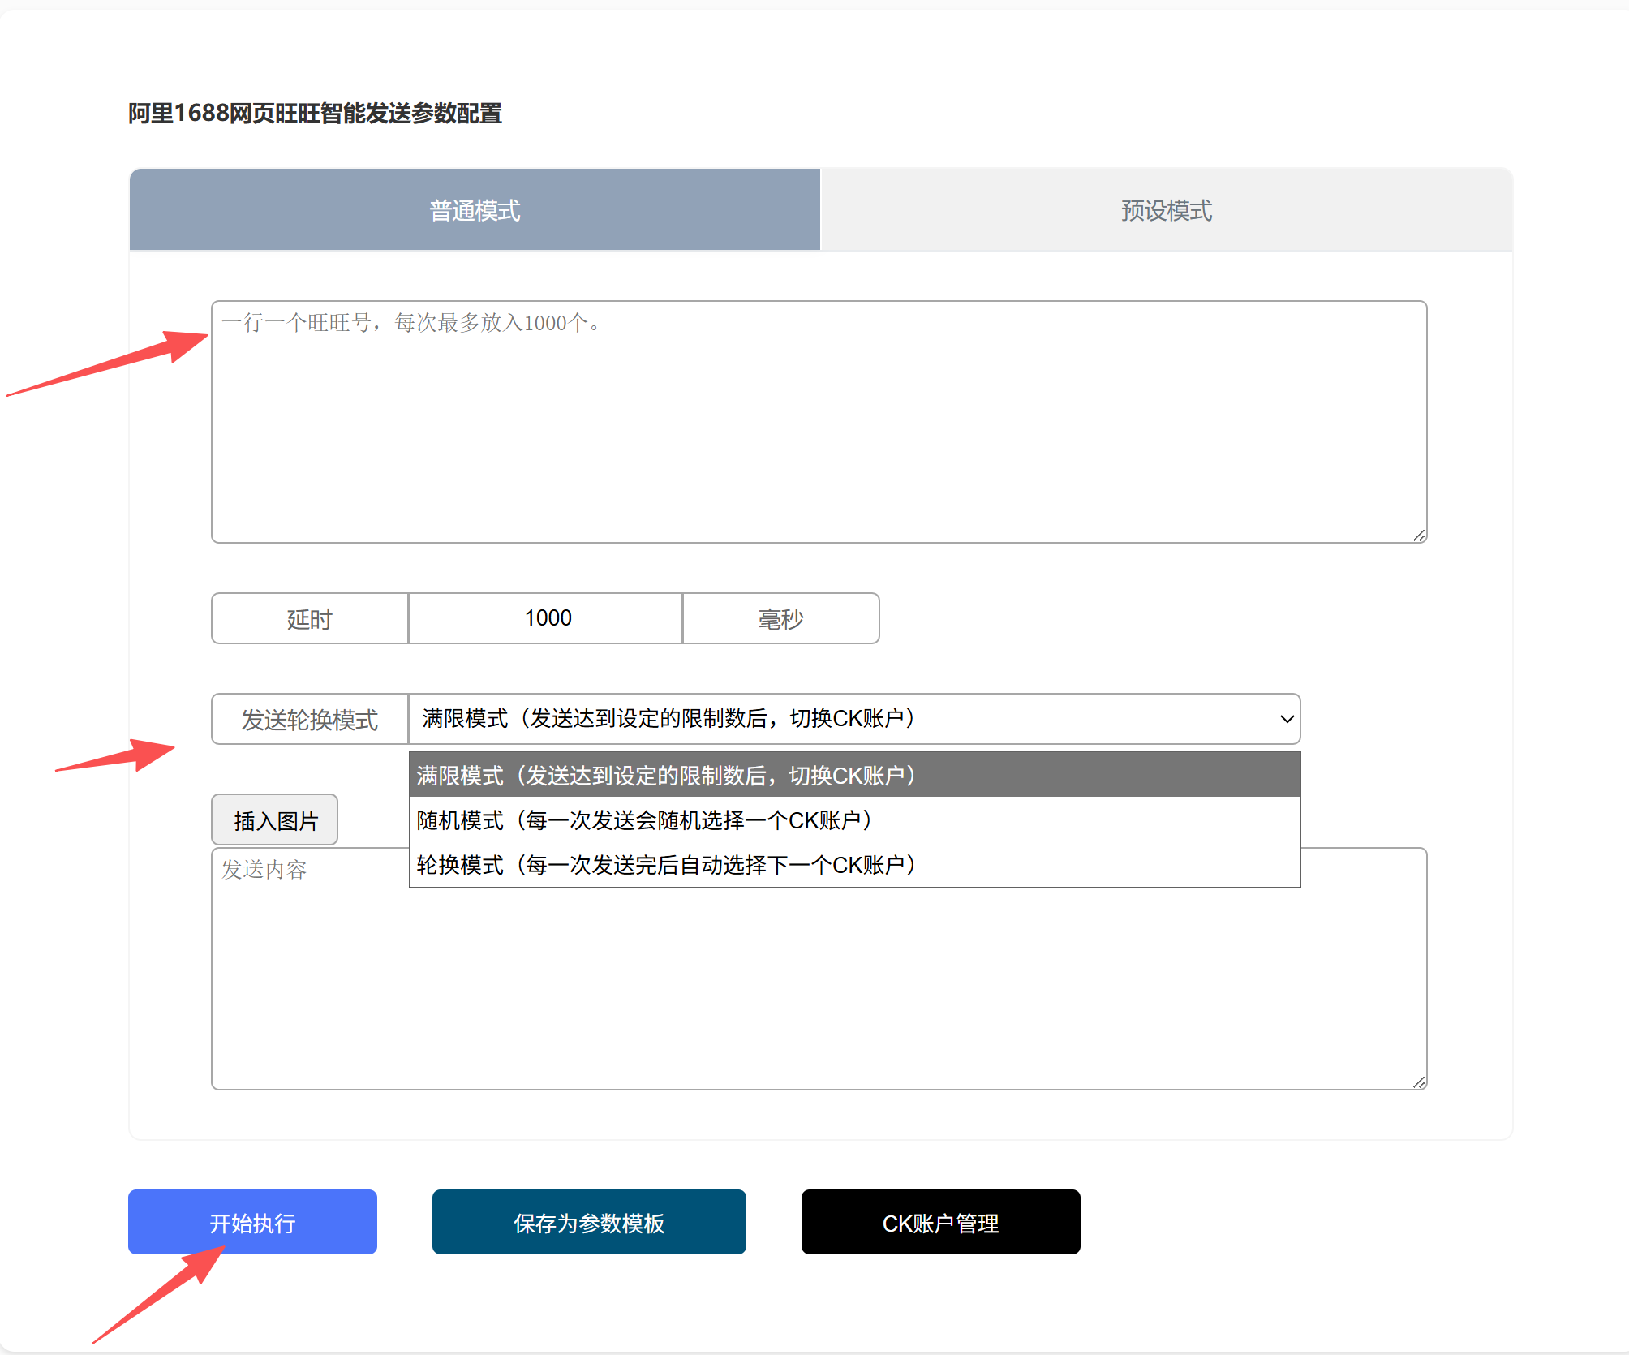1629x1355 pixels.
Task: Grab resize handle of 发送内容 text area
Action: pos(1419,1082)
